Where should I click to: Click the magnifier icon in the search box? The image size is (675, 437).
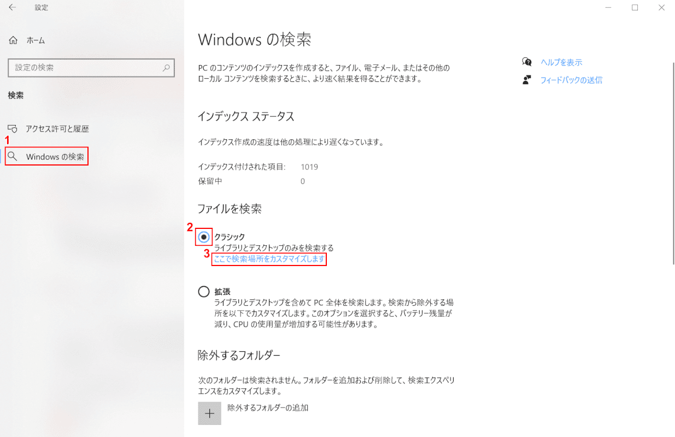[167, 68]
